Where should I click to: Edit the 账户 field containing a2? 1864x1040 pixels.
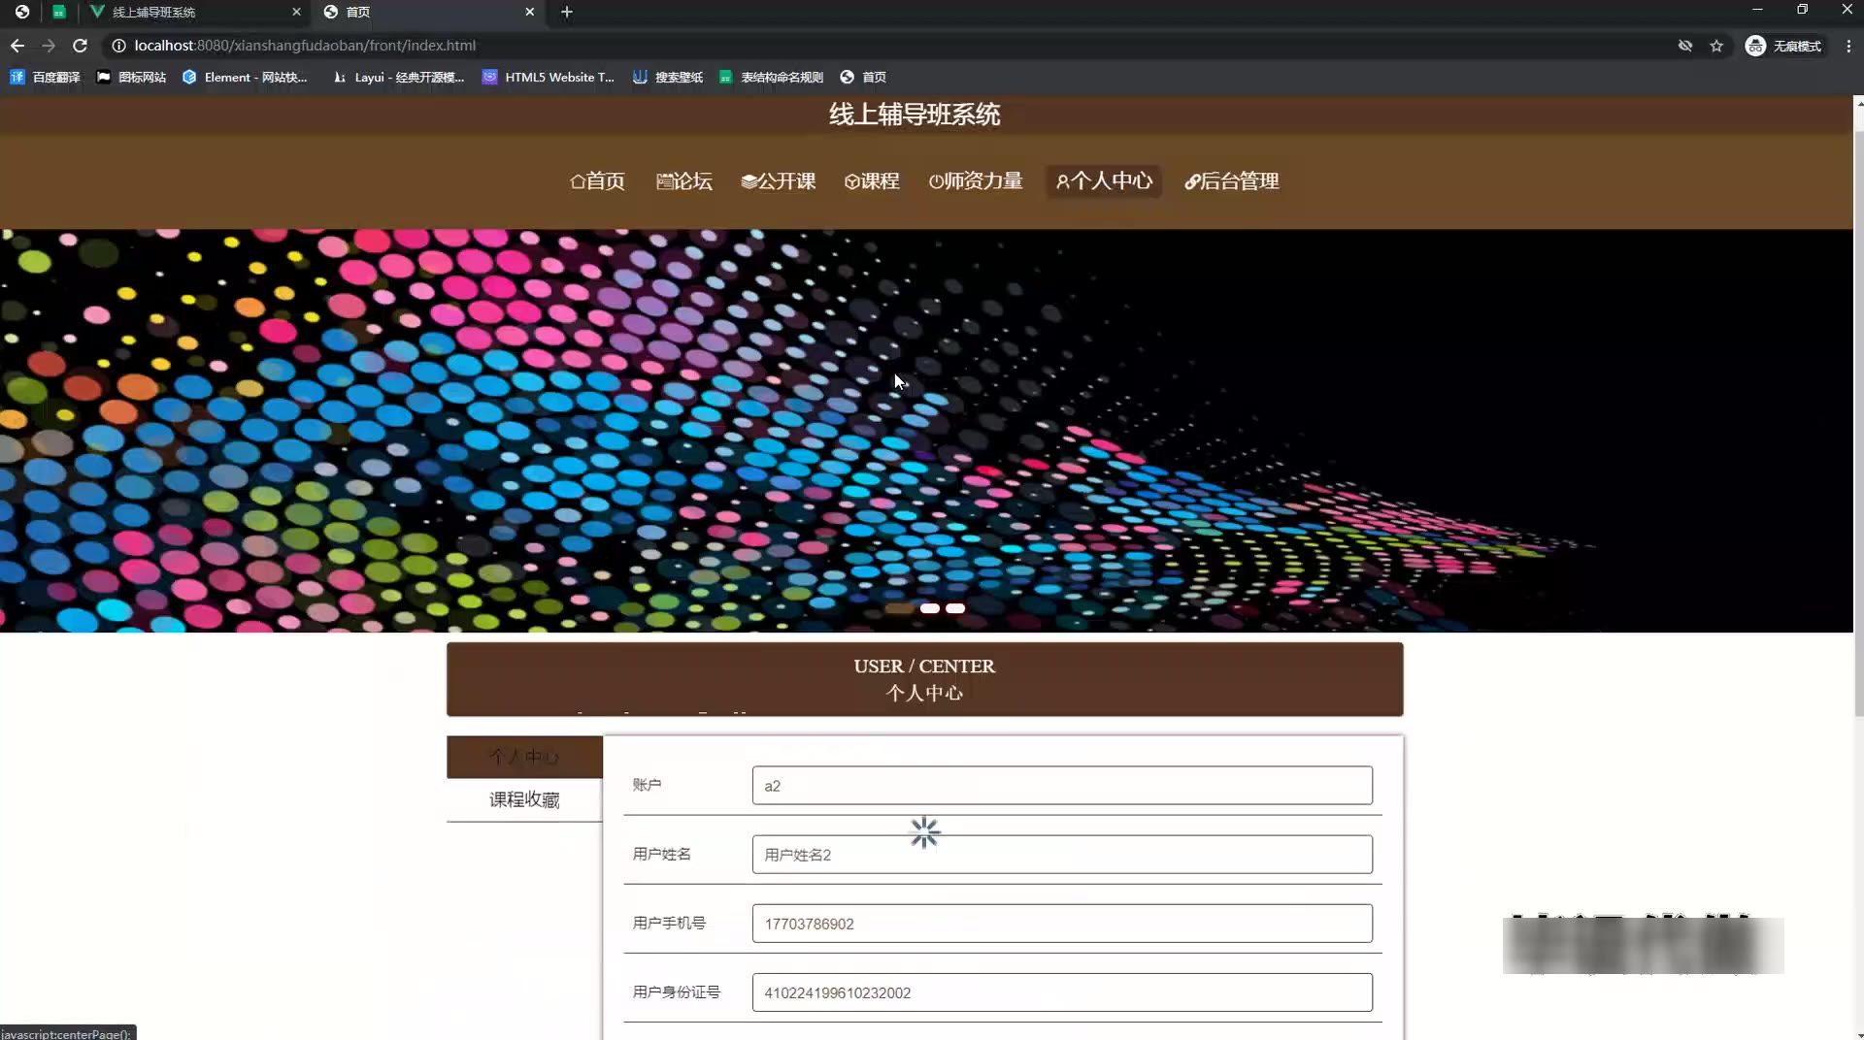pyautogui.click(x=1062, y=786)
